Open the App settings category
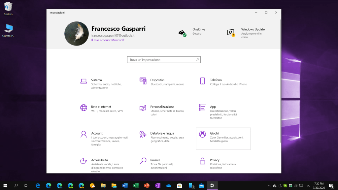Image resolution: width=338 pixels, height=190 pixels. point(213,107)
